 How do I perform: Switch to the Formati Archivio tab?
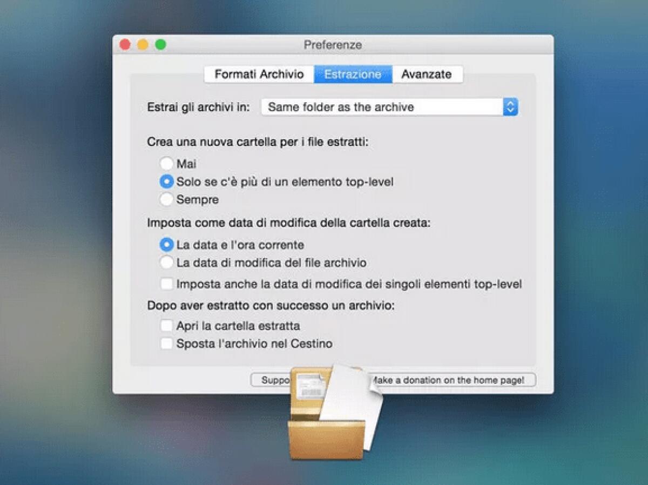tap(259, 74)
